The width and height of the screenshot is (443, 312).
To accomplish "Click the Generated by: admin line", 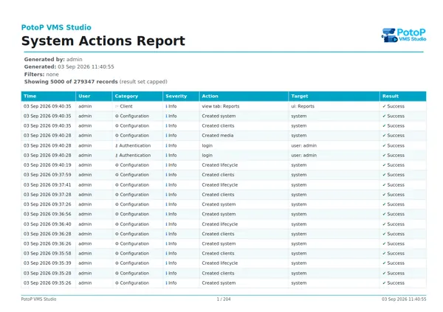I will click(x=53, y=59).
